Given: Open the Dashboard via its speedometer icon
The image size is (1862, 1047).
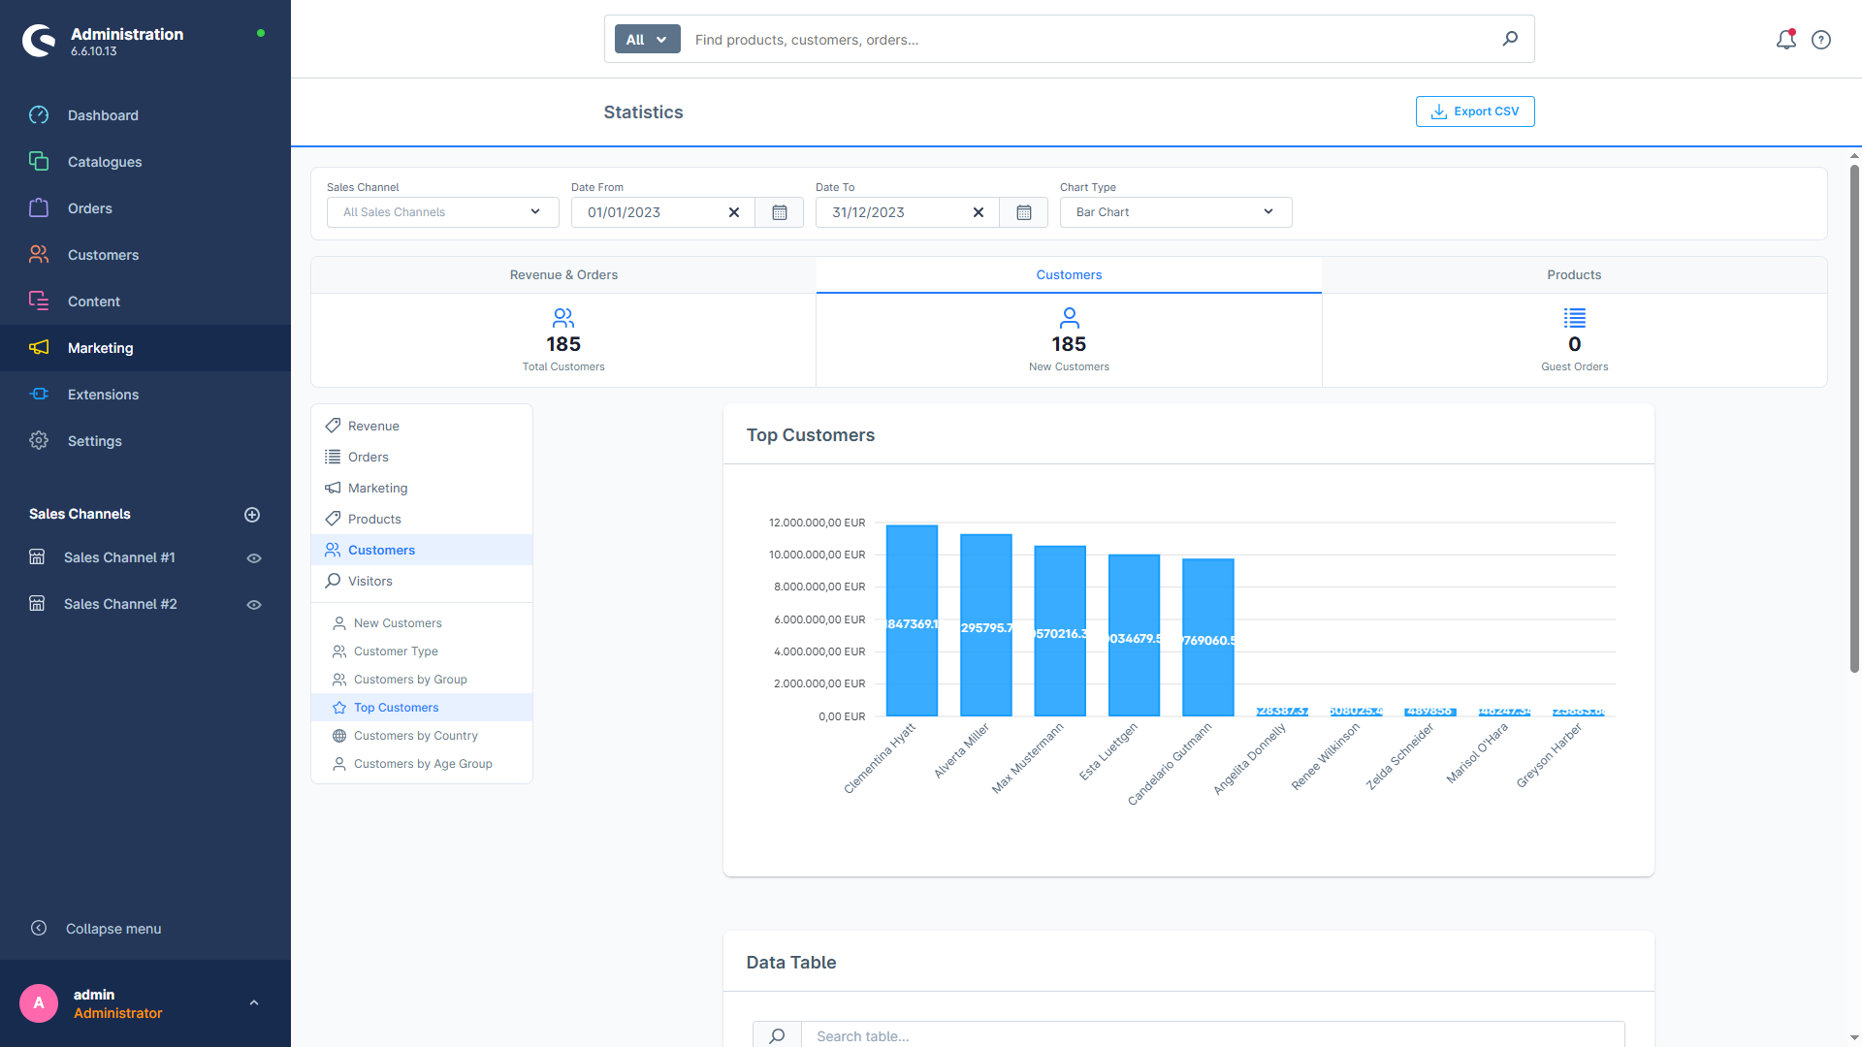Looking at the screenshot, I should (39, 115).
